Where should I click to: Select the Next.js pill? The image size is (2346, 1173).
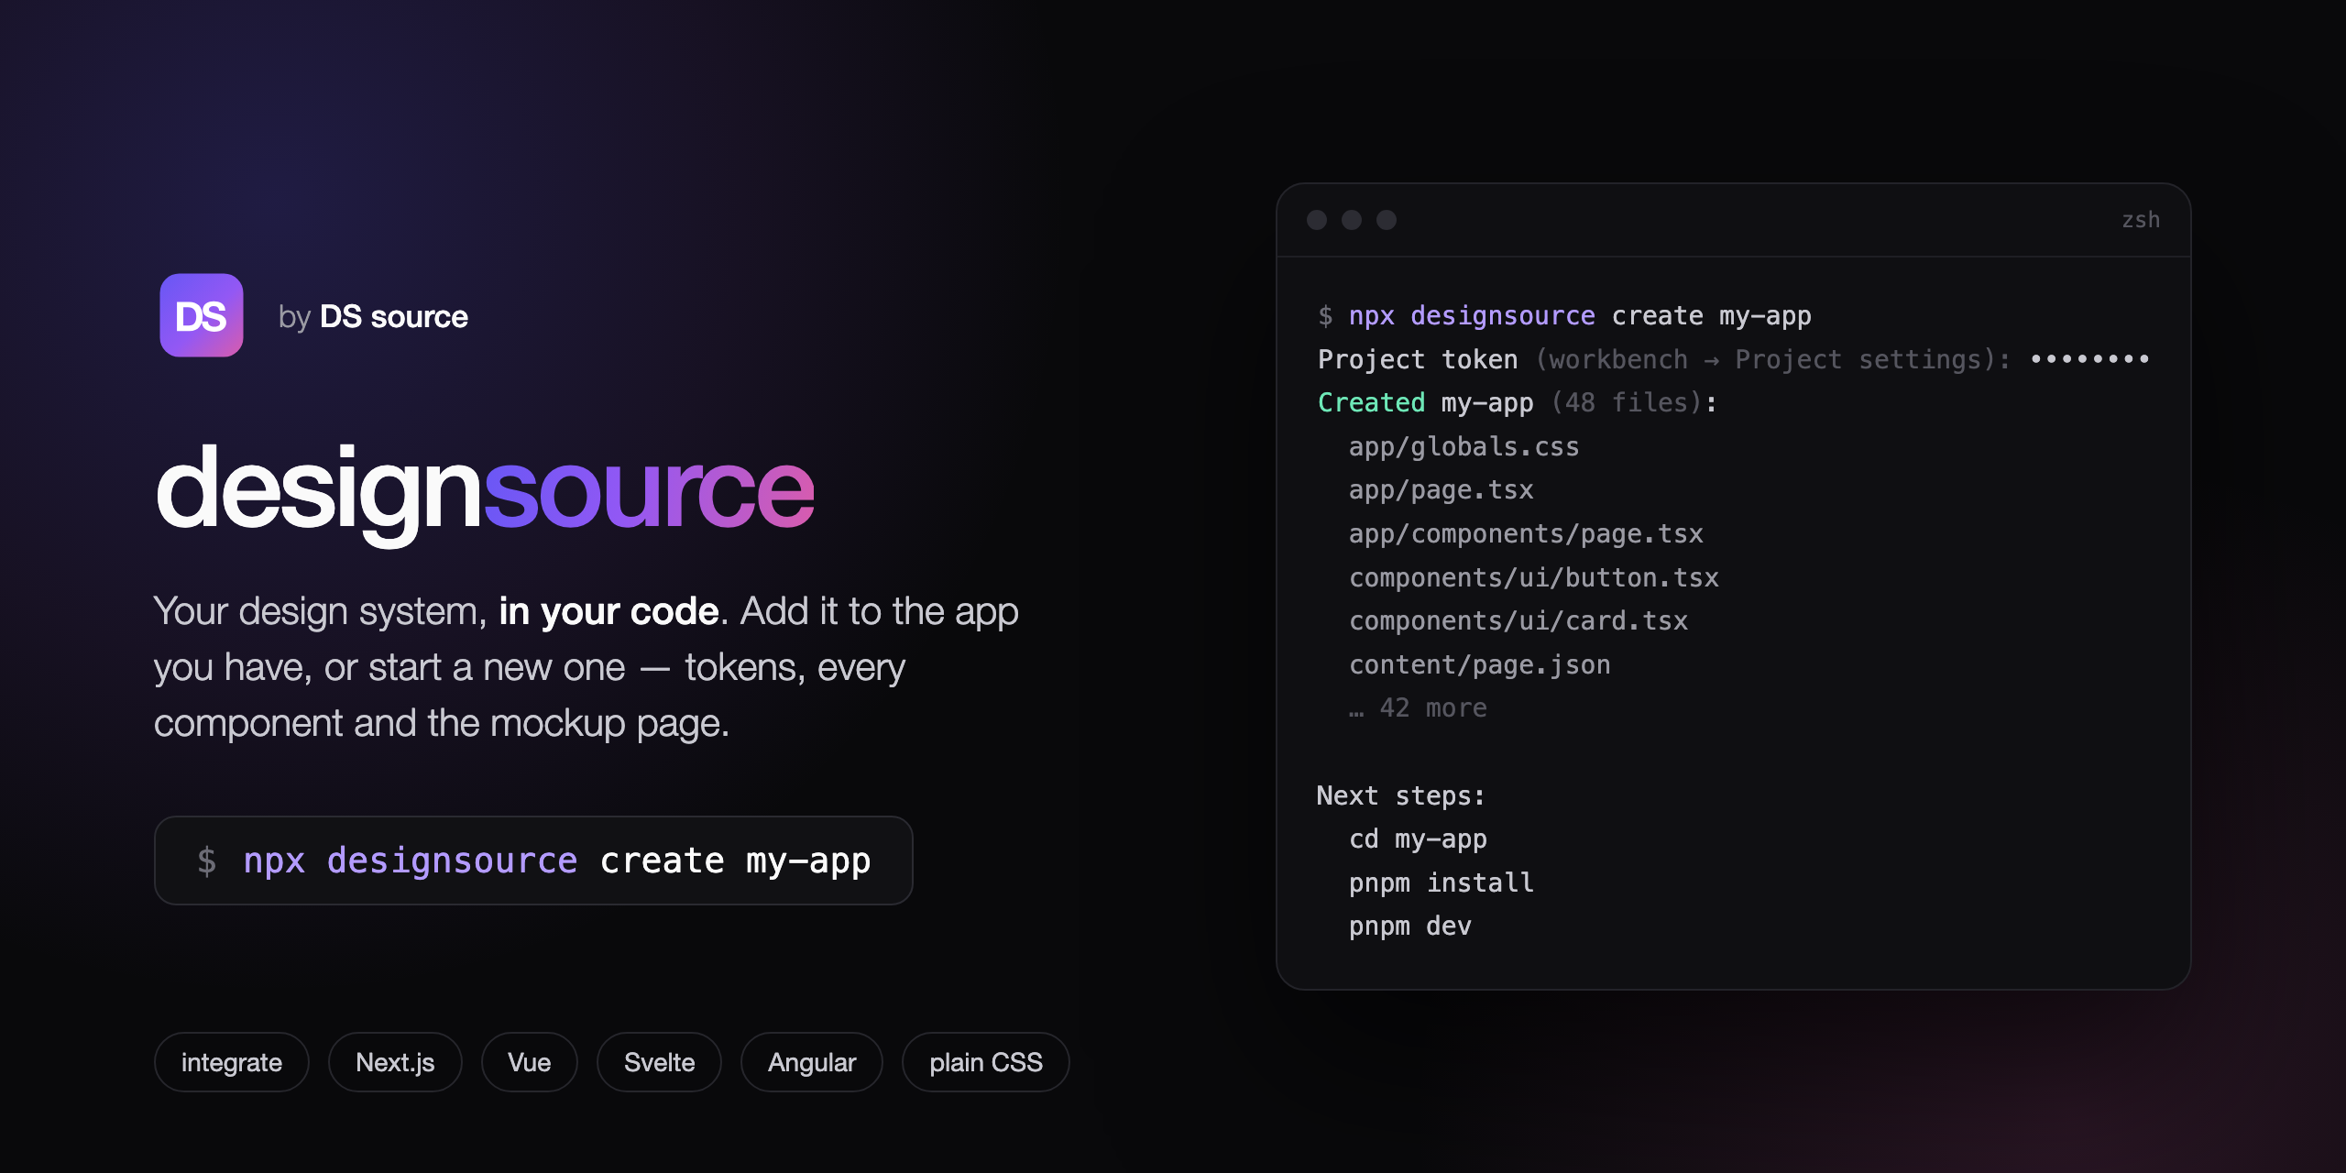click(395, 1062)
